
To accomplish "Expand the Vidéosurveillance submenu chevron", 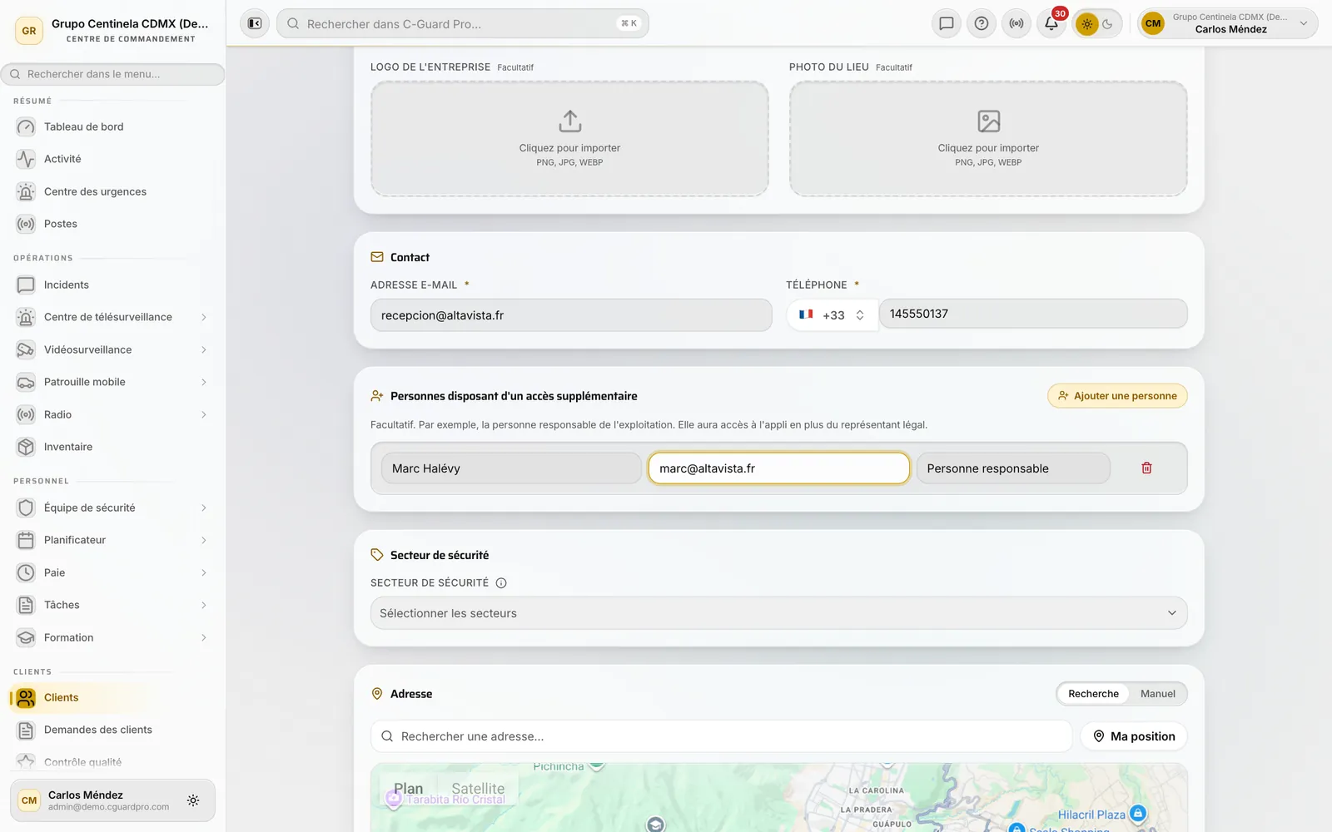I will (203, 349).
